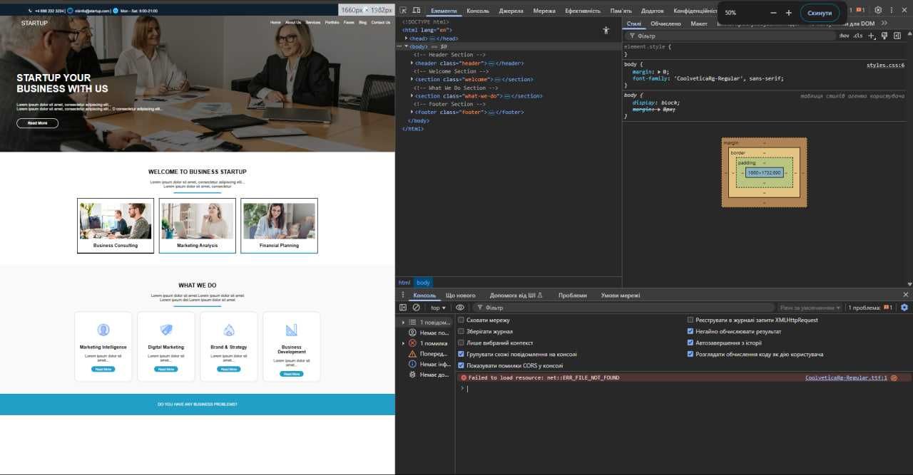Enable 'Реєструвати в журналі запити XMLHttpRequest'

pyautogui.click(x=690, y=320)
